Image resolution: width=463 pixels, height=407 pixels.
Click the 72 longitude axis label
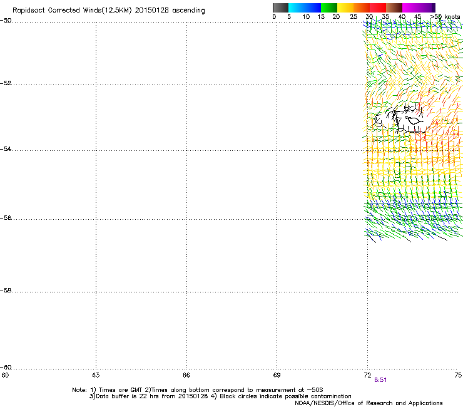click(367, 375)
